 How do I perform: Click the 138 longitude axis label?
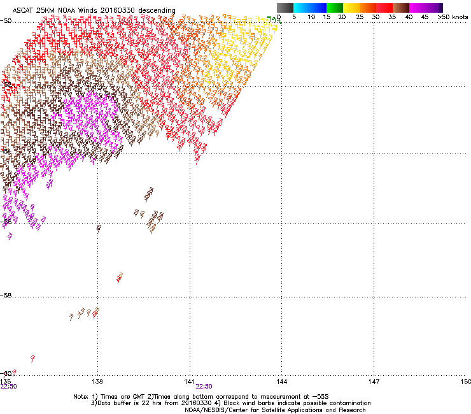[97, 382]
